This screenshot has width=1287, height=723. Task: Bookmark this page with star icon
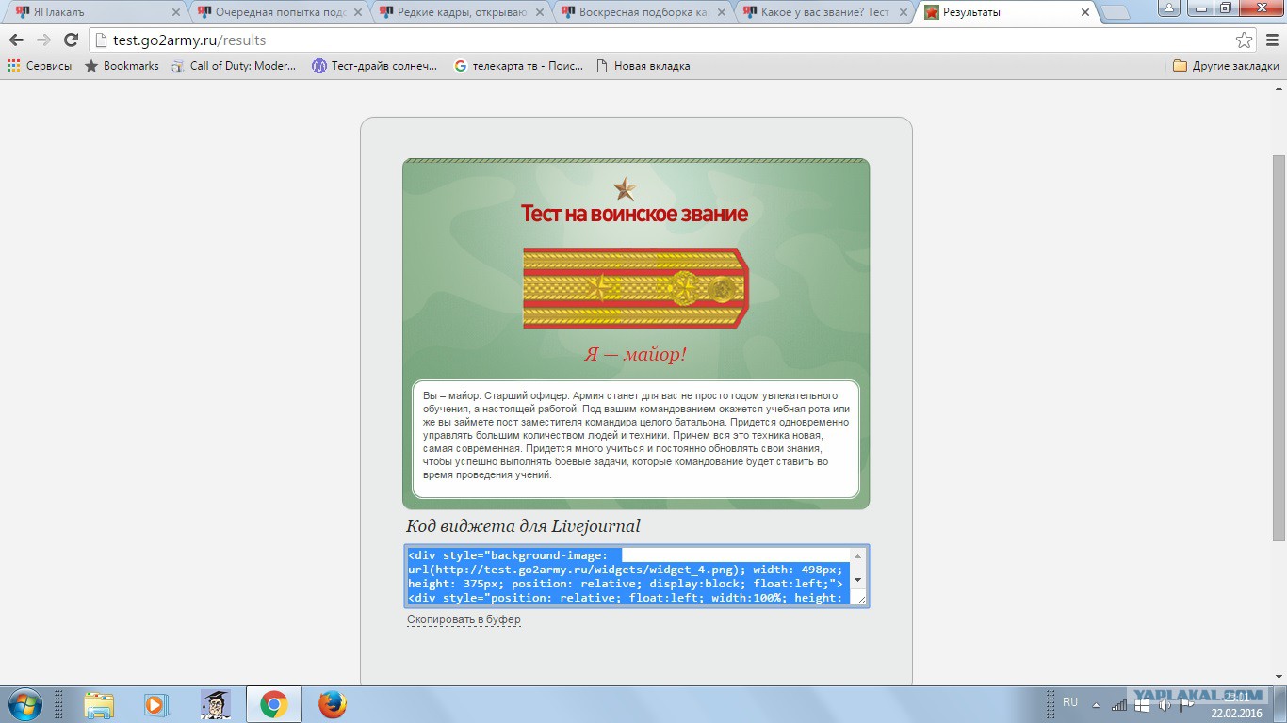(x=1244, y=40)
